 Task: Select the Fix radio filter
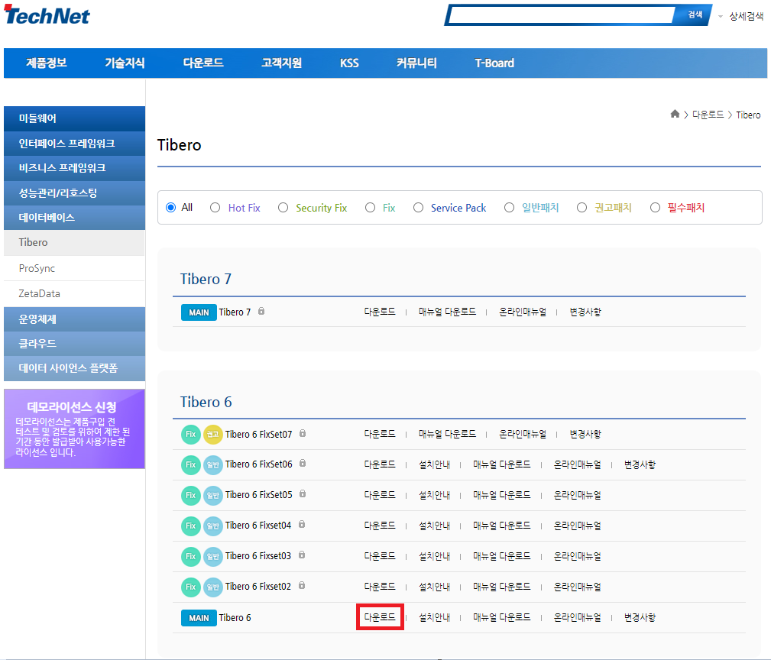click(370, 207)
